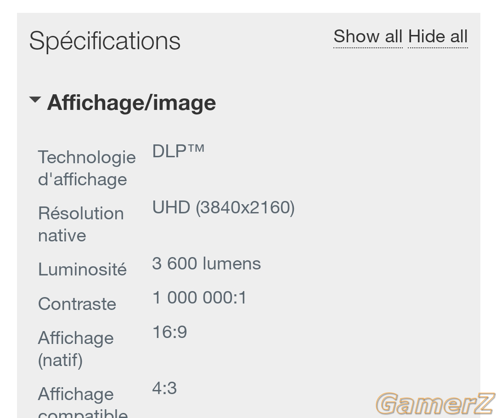Viewport: 496px width, 418px height.
Task: Click the Affichage/image section heading
Action: (x=131, y=103)
